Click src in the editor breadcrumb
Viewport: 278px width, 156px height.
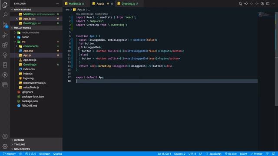click(67, 10)
